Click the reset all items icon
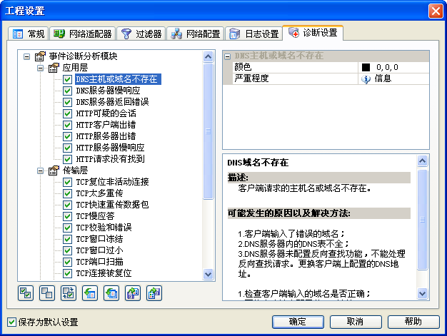The image size is (447, 336). (111, 293)
